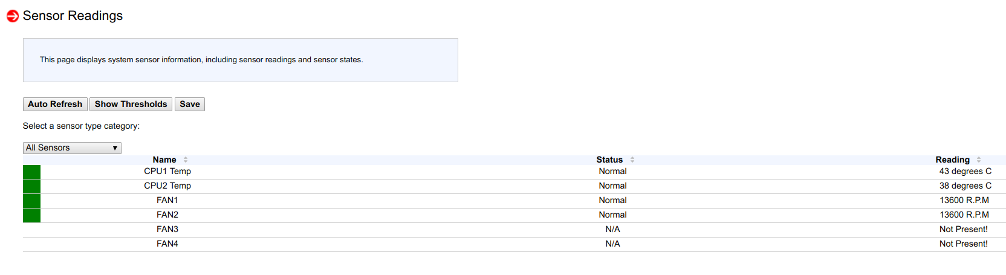1006x275 pixels.
Task: Click the green status swatch for CPU1 Temp
Action: pyautogui.click(x=31, y=172)
